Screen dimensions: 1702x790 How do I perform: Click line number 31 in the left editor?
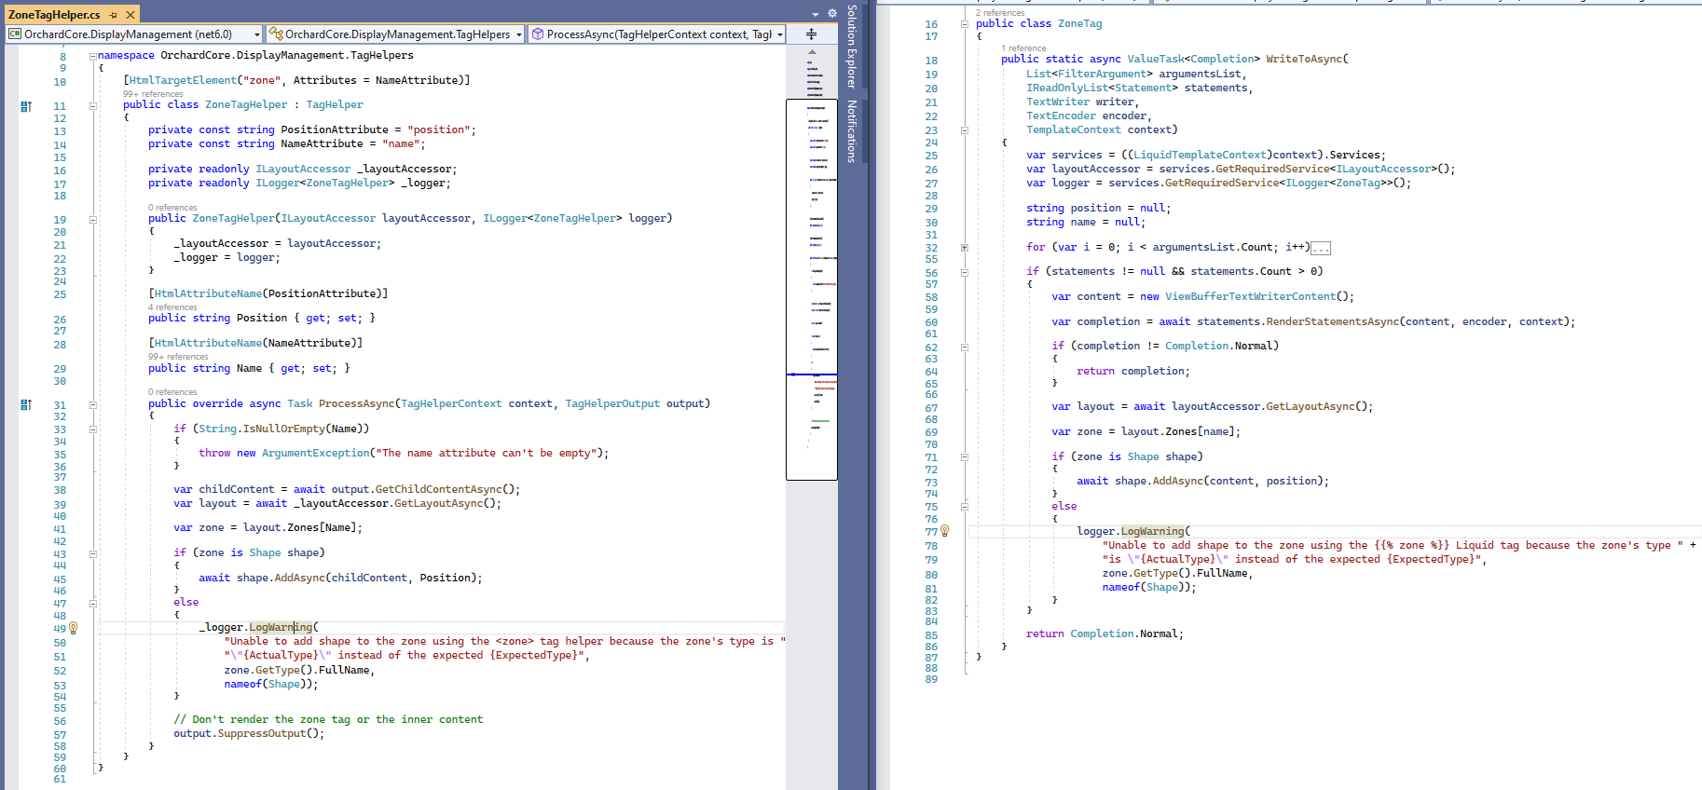tap(60, 405)
